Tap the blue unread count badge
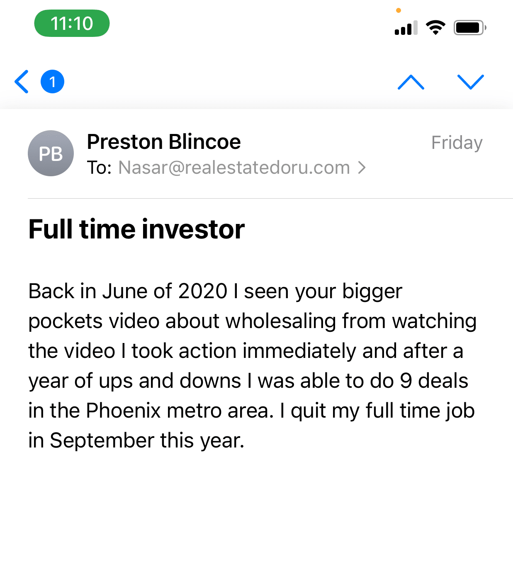Viewport: 513px width, 586px height. tap(52, 82)
